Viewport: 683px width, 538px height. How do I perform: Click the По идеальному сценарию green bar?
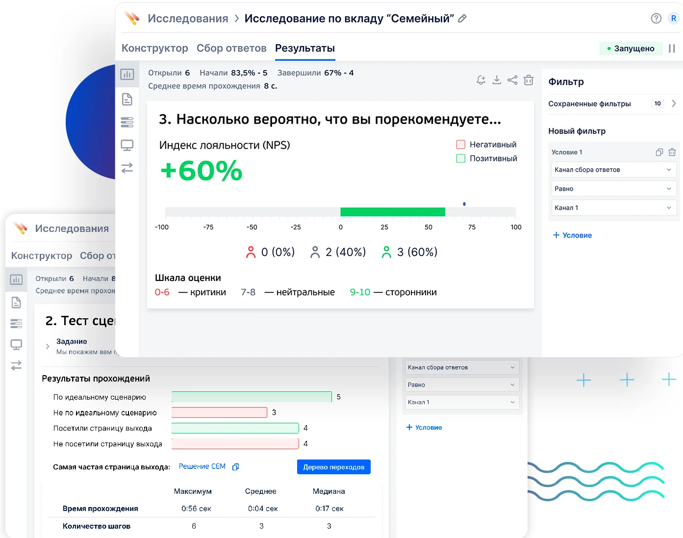tap(252, 397)
